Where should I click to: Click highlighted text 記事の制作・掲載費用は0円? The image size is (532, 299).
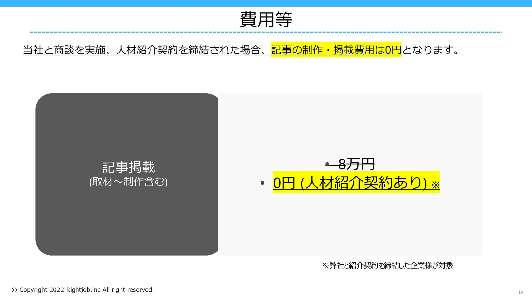point(336,50)
